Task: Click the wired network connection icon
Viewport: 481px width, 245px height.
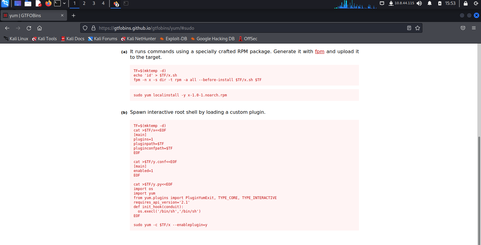Action: [x=382, y=3]
